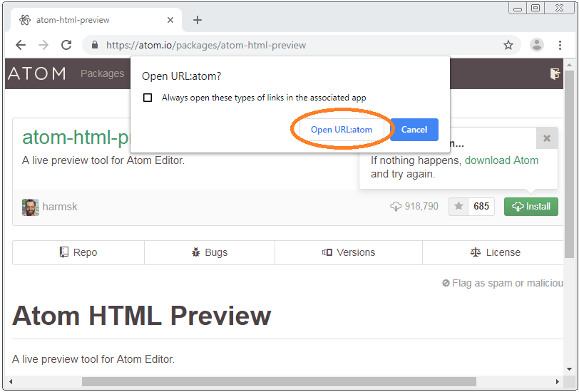This screenshot has height=392, width=579.
Task: Open the Chrome profile avatar menu
Action: tap(536, 45)
